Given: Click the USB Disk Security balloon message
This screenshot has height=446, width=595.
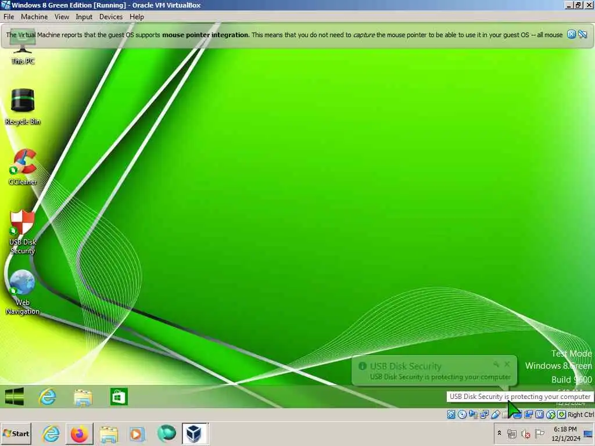Looking at the screenshot, I should point(440,377).
